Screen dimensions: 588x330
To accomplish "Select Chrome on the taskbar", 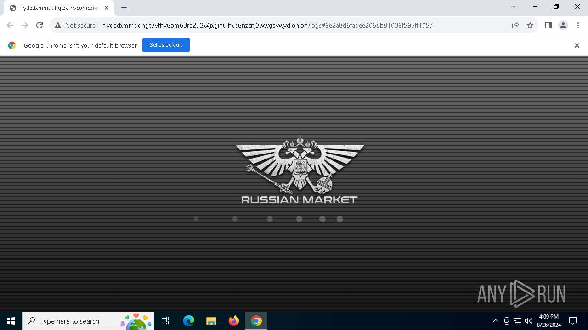I will pyautogui.click(x=256, y=321).
